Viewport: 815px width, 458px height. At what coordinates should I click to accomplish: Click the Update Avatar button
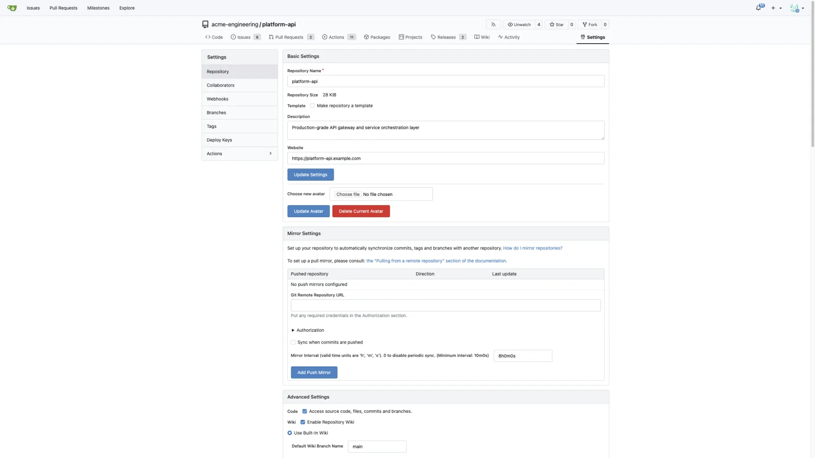point(309,211)
